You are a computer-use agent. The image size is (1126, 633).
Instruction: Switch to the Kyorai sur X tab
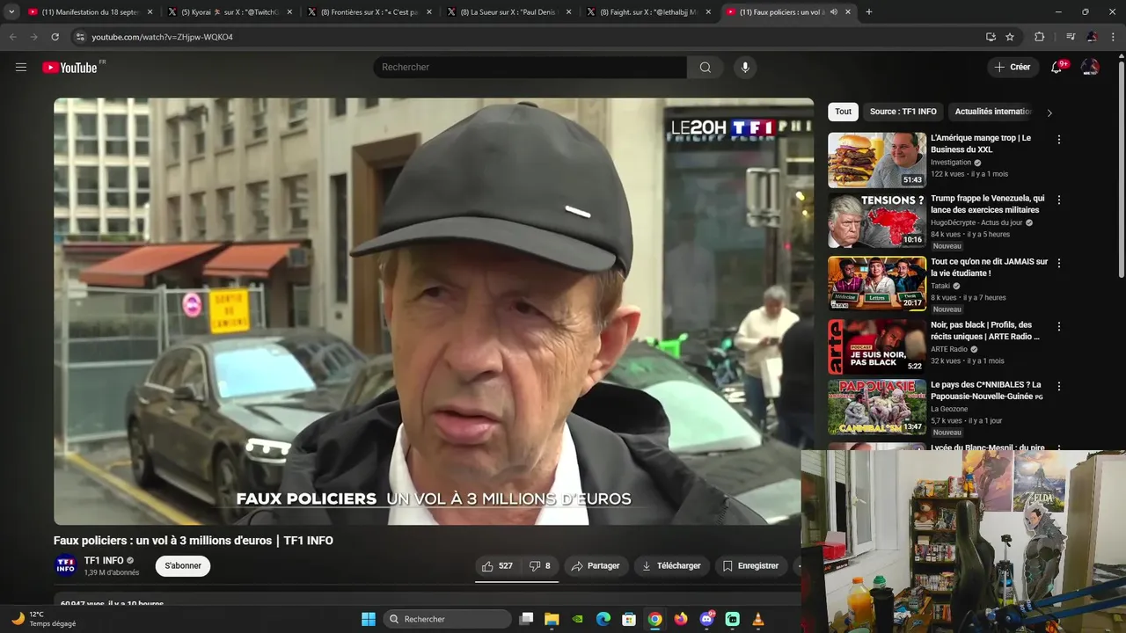click(230, 12)
